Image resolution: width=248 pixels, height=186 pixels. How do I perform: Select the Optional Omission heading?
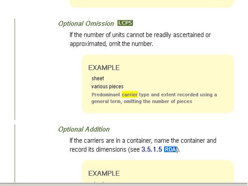pyautogui.click(x=86, y=24)
